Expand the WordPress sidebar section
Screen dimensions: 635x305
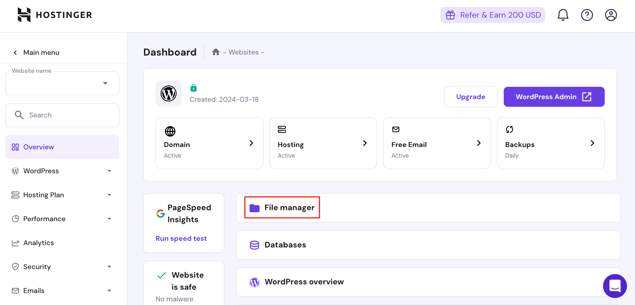point(109,171)
